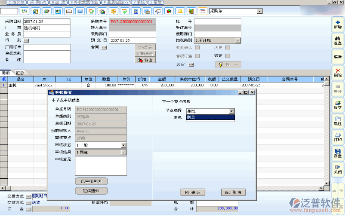This screenshot has height=217, width=345.
Task: Open the 扣税类别 dropdown
Action: [237, 40]
